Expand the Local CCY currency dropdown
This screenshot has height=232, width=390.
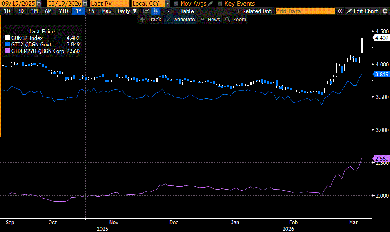(x=167, y=4)
